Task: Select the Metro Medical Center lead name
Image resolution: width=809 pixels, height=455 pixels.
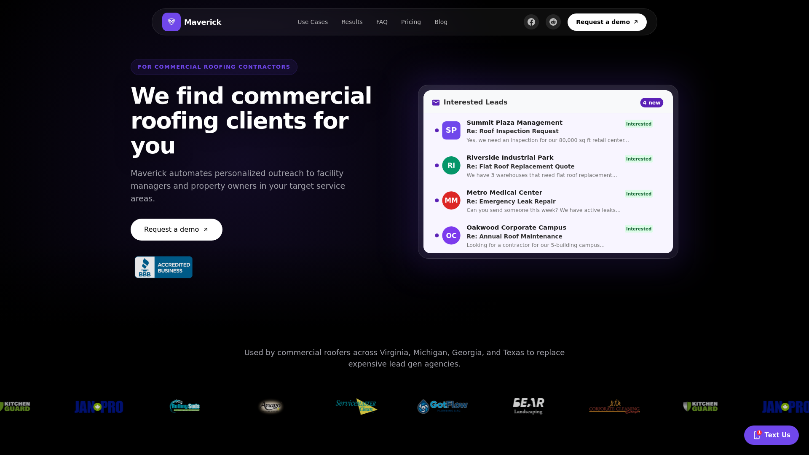Action: click(x=504, y=193)
